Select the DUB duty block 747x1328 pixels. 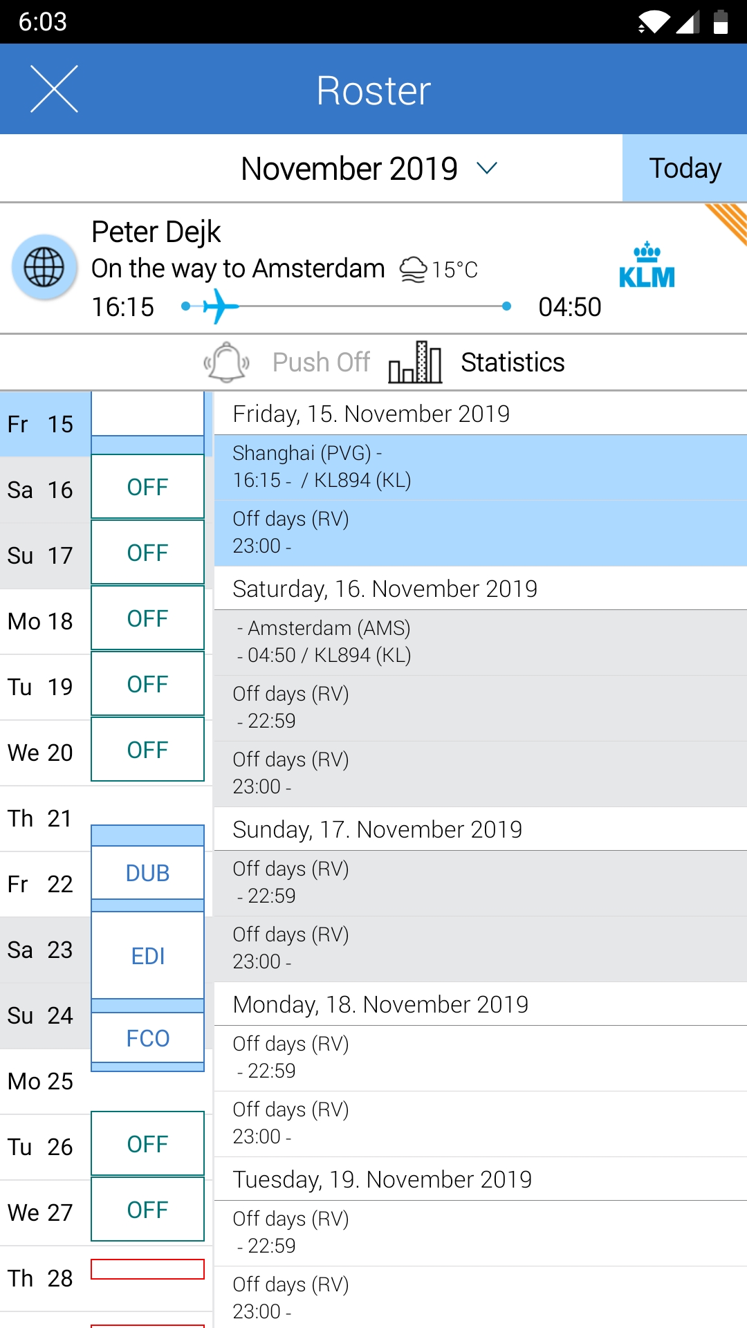click(148, 873)
